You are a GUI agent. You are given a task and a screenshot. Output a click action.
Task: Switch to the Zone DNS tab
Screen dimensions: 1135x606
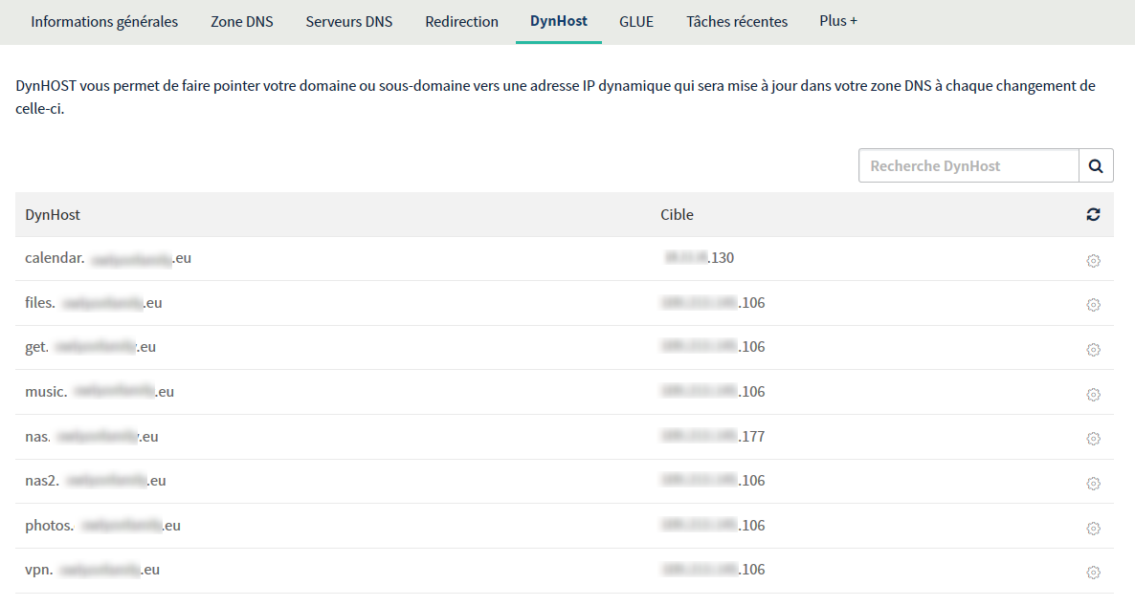point(242,21)
